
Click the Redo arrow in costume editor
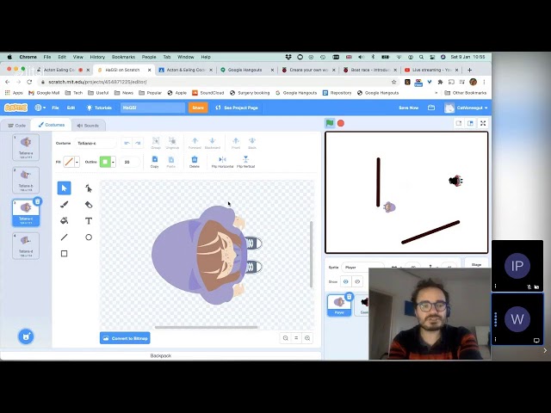coord(138,143)
